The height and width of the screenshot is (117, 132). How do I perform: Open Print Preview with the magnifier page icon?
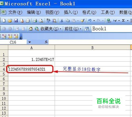[x=41, y=21]
